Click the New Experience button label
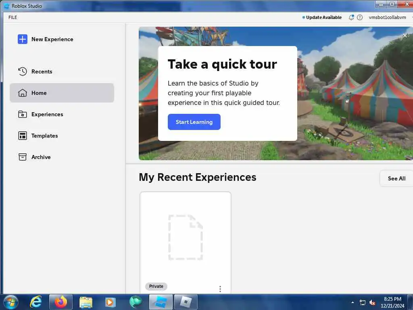 52,39
